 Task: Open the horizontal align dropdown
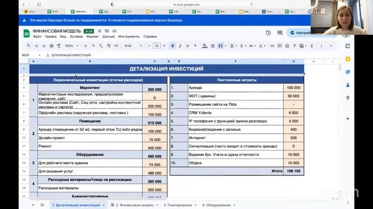pos(233,46)
